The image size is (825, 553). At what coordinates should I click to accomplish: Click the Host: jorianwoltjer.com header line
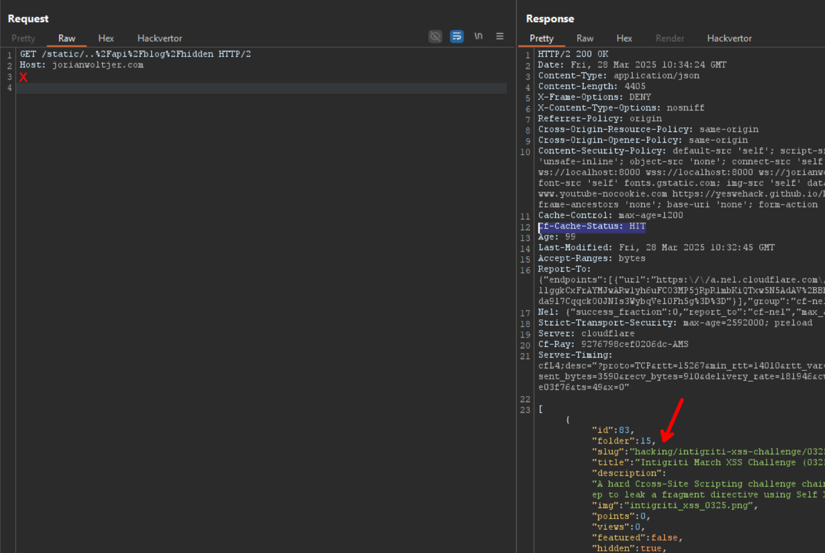coord(81,65)
